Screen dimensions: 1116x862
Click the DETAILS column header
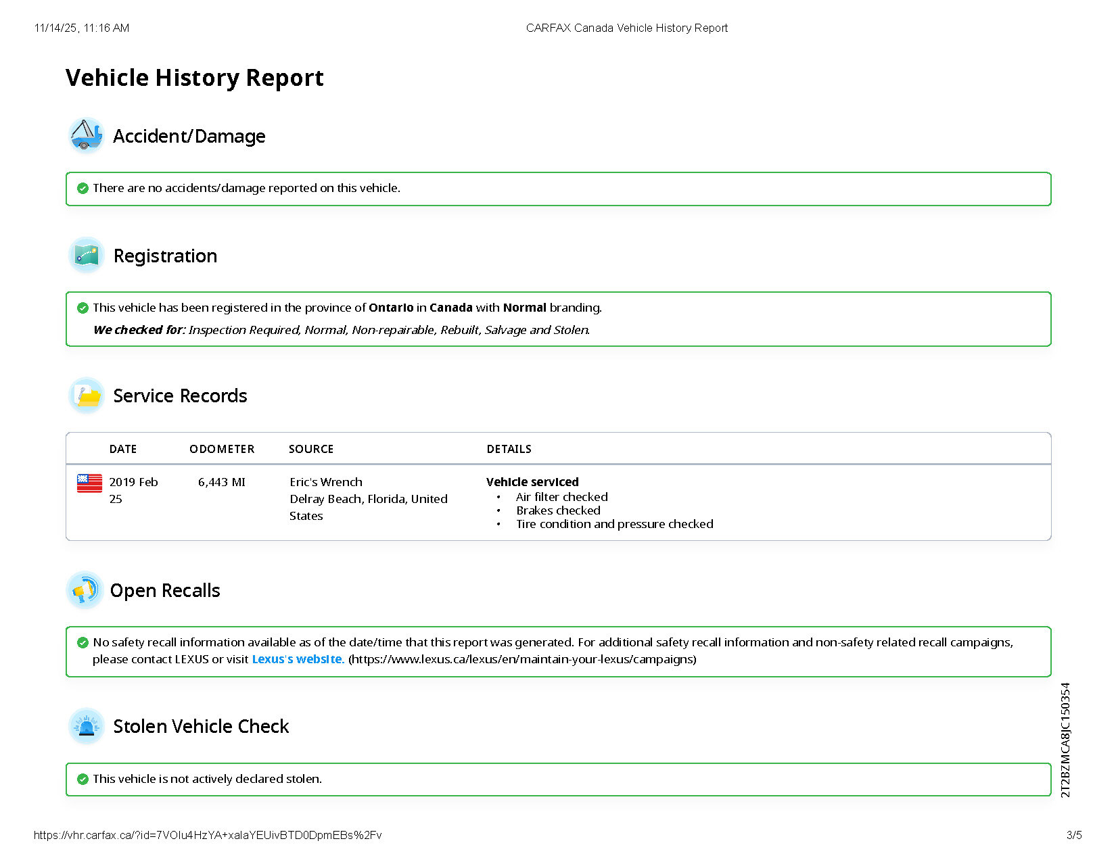[509, 449]
